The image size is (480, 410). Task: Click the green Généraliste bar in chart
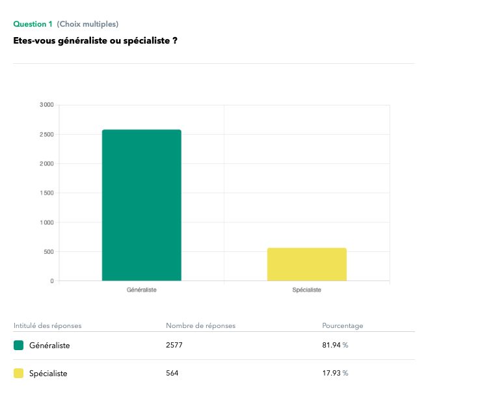[141, 205]
